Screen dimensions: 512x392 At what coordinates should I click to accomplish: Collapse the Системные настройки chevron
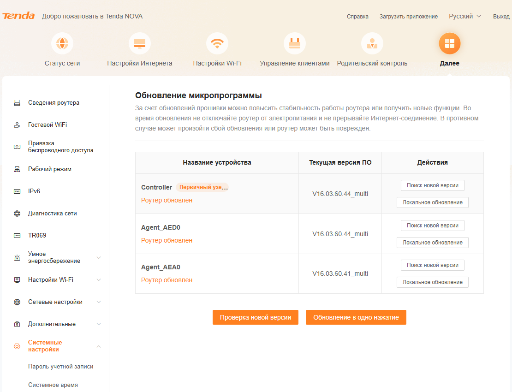click(x=99, y=346)
